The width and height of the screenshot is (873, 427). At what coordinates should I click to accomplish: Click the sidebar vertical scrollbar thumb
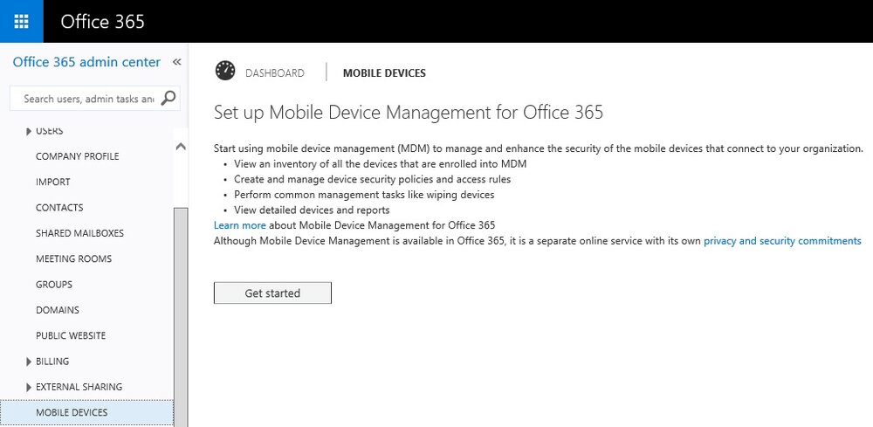click(x=181, y=317)
